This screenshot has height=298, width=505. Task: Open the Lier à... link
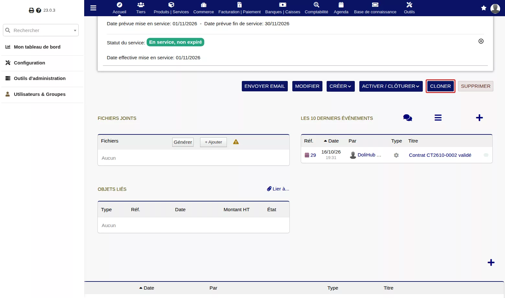(x=278, y=189)
